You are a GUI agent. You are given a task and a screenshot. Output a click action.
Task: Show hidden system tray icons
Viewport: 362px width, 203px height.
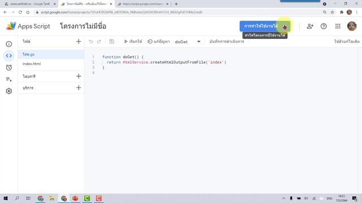tap(283, 198)
